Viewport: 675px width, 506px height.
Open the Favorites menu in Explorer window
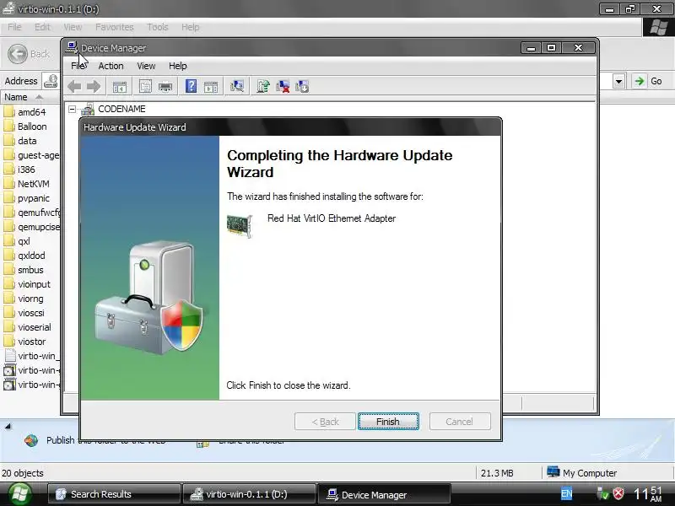click(115, 27)
